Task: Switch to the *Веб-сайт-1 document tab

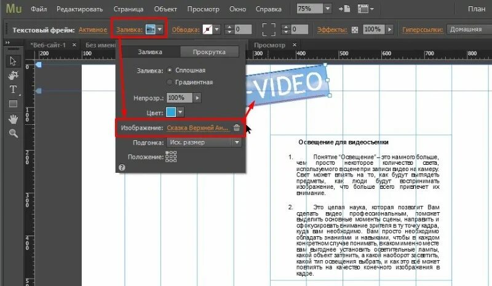Action: 48,45
